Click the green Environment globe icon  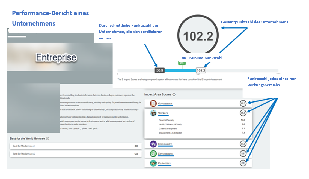point(153,154)
